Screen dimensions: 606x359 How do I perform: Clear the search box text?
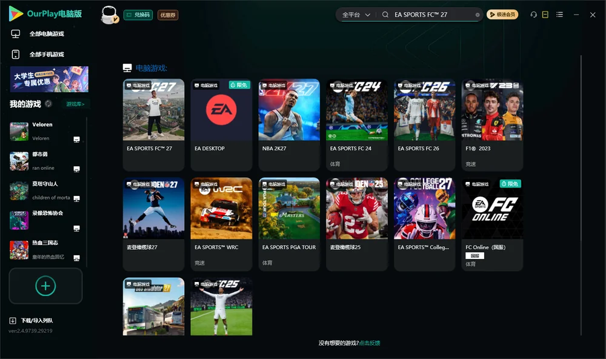(x=478, y=15)
